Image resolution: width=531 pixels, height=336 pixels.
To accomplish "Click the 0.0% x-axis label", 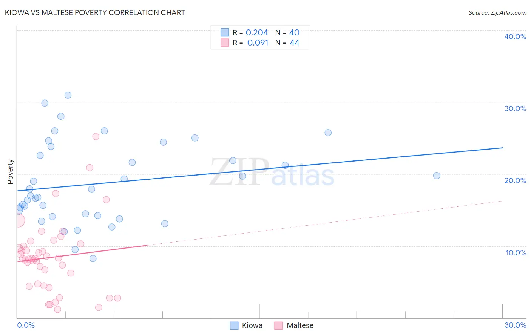I will pyautogui.click(x=26, y=325).
